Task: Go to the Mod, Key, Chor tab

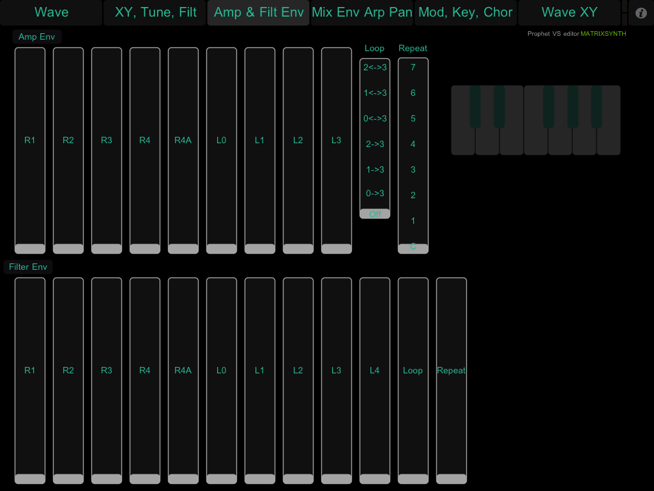Action: (466, 13)
